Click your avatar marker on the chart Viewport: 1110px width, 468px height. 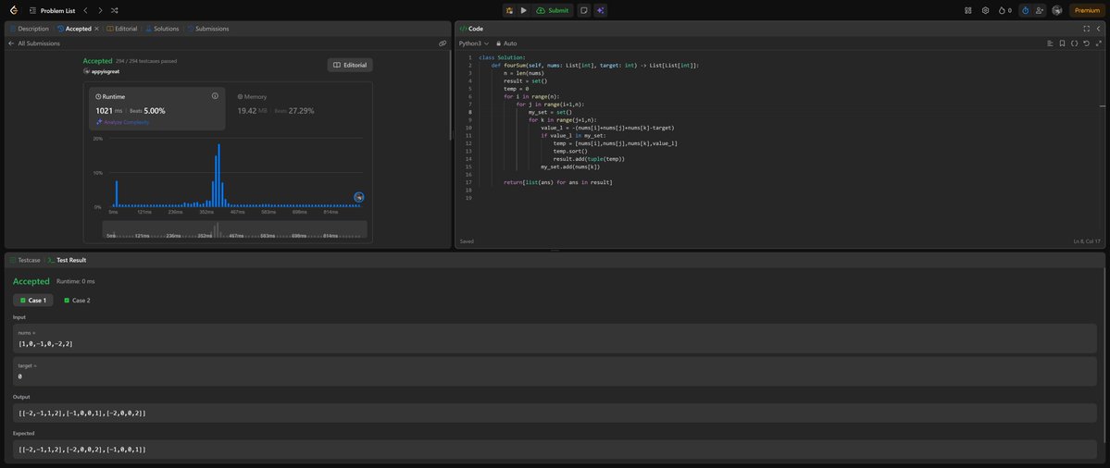click(359, 197)
